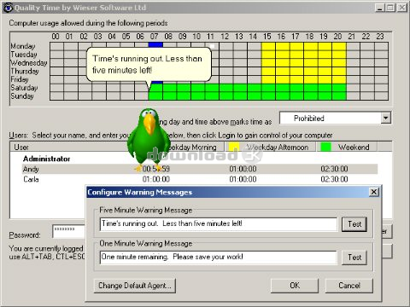This screenshot has height=307, width=410.
Task: Click the yellow Monday 15 hour cell
Action: [x=268, y=46]
